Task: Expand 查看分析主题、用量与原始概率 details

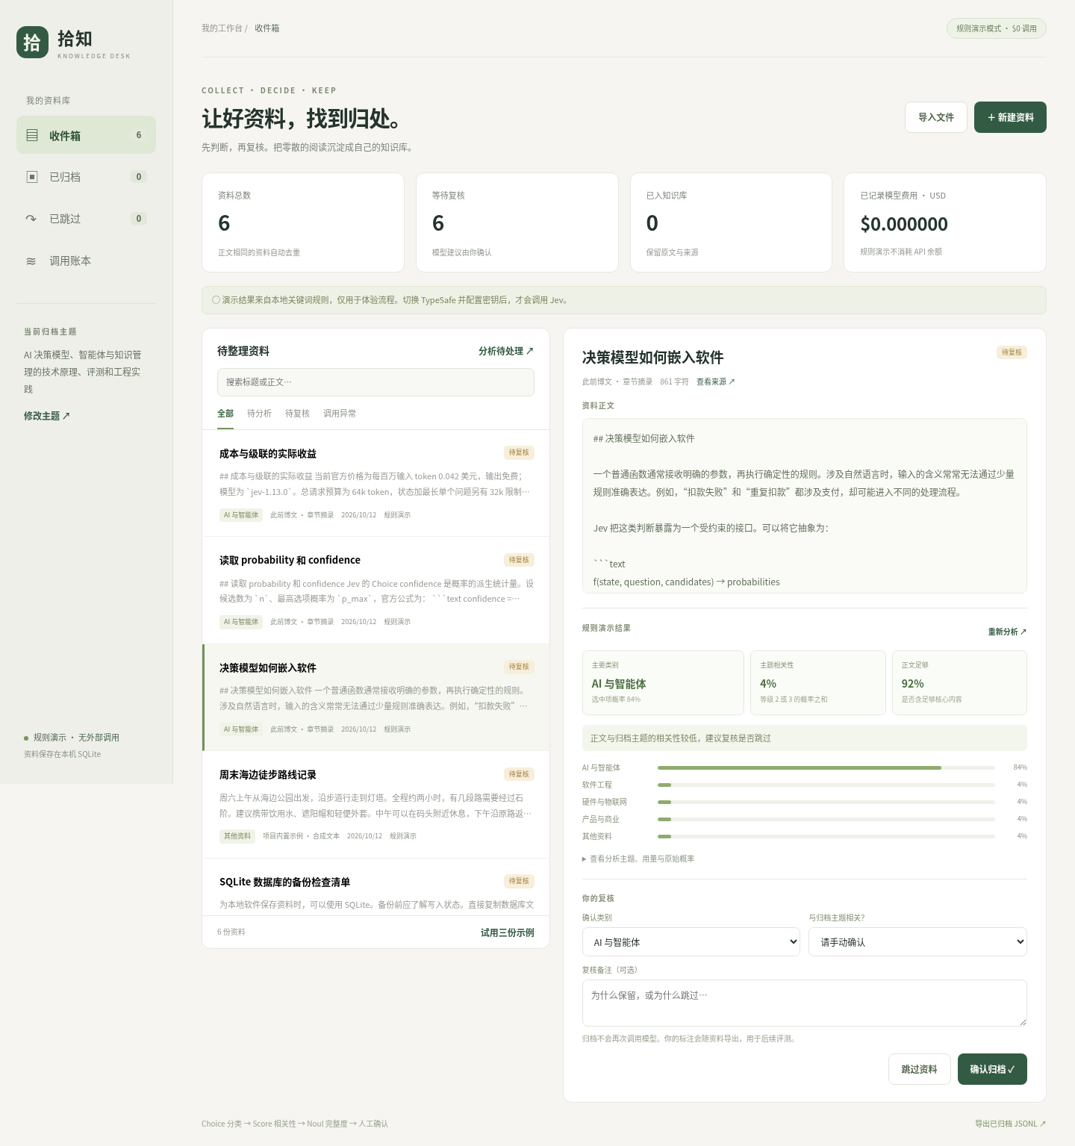Action: 638,859
